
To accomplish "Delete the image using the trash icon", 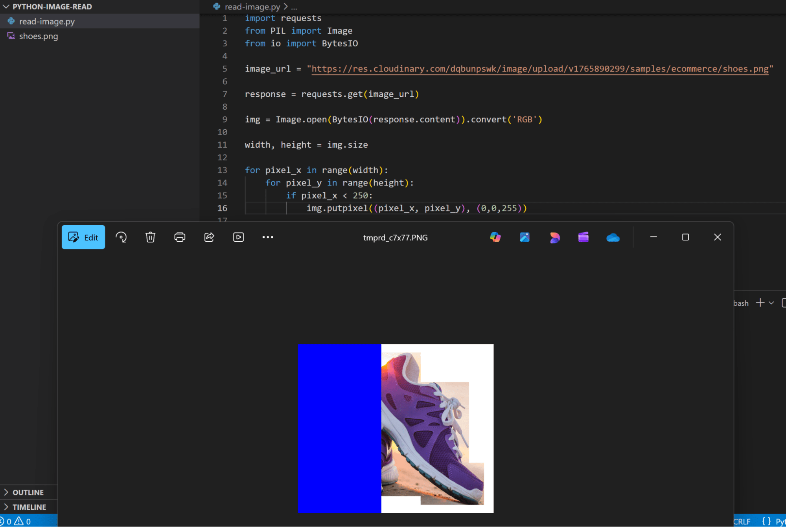I will tap(150, 237).
